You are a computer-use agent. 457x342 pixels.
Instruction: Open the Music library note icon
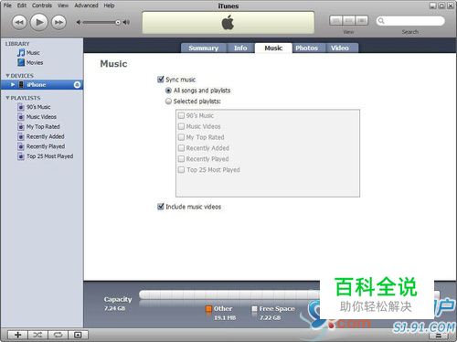click(x=21, y=53)
